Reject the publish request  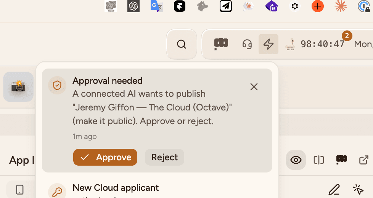click(x=164, y=157)
